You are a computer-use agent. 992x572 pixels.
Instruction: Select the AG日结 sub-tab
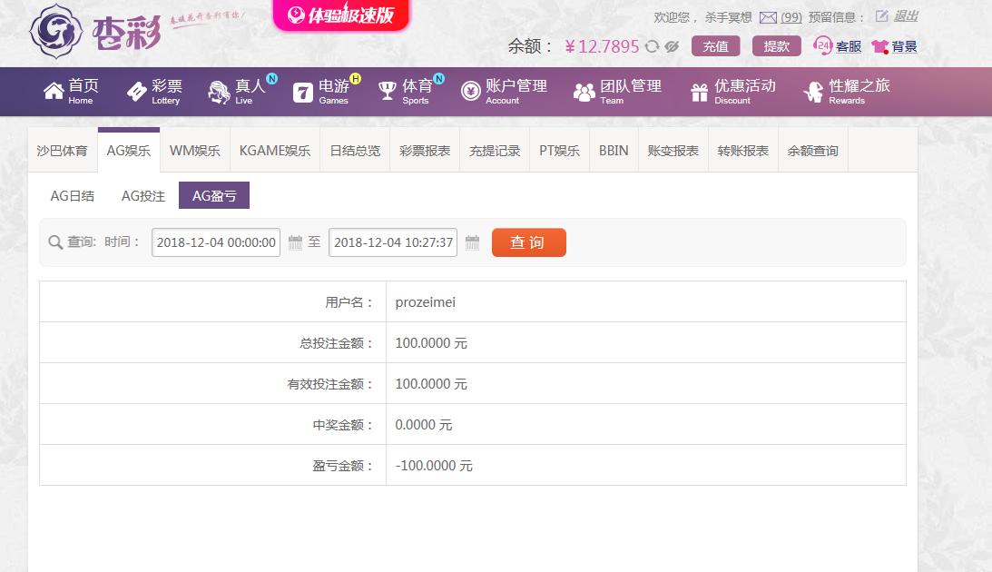click(72, 195)
